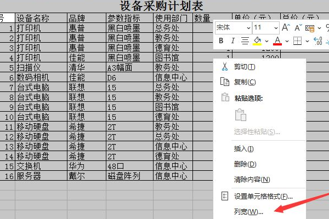Open the 宋体 font name dropdown
The image size is (329, 219).
point(248,28)
